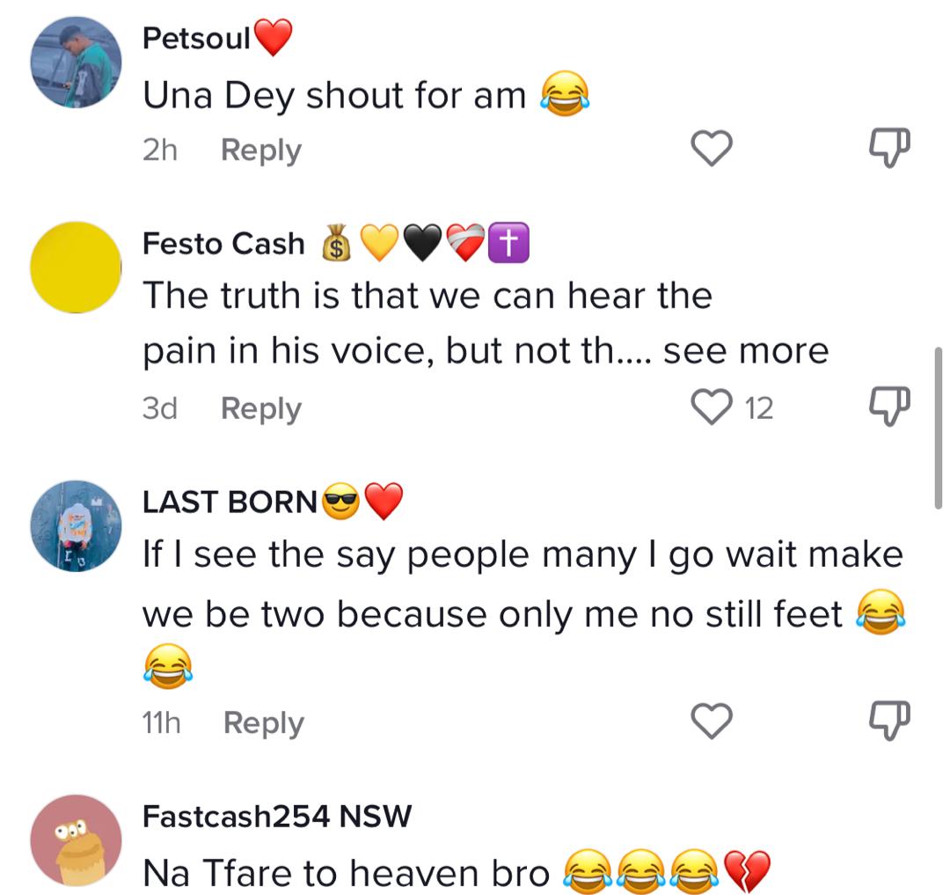Like LAST BORN's comment heart icon
The width and height of the screenshot is (950, 895).
(712, 721)
